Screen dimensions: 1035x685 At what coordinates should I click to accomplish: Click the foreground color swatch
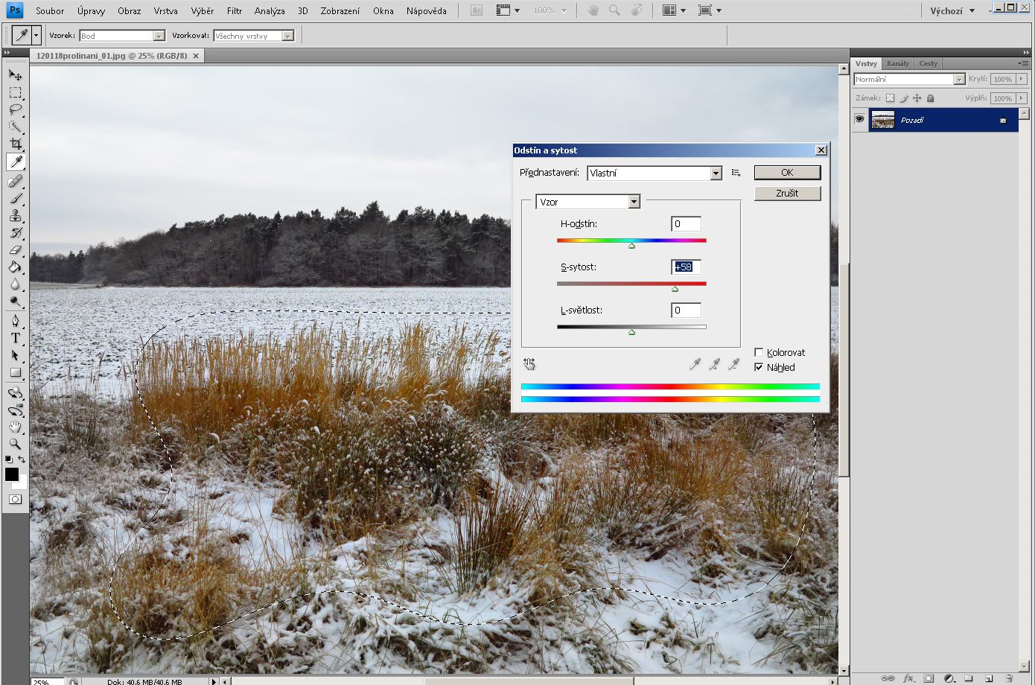(12, 474)
